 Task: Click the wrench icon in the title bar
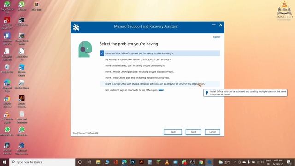point(76,28)
